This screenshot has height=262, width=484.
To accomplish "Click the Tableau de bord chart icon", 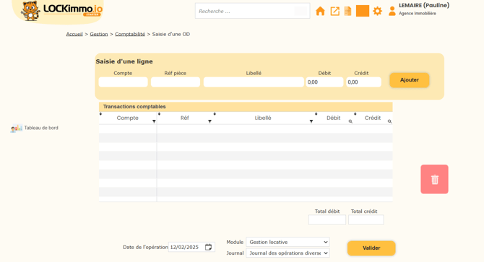I will [17, 128].
